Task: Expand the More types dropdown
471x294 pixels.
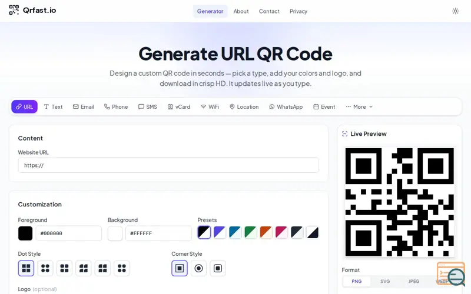Action: (x=359, y=106)
